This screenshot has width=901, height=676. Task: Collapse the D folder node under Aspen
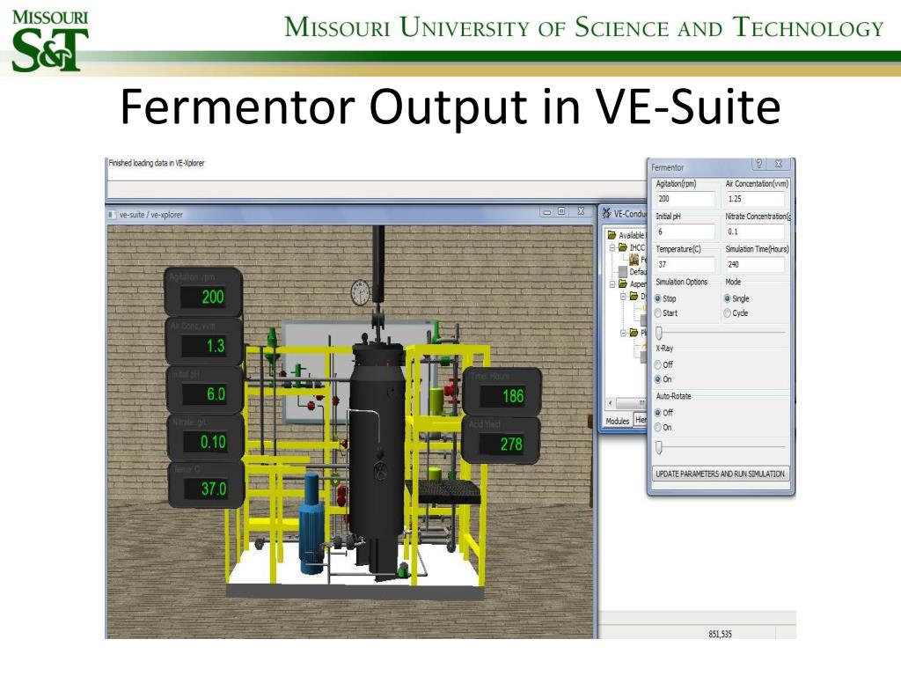[624, 297]
